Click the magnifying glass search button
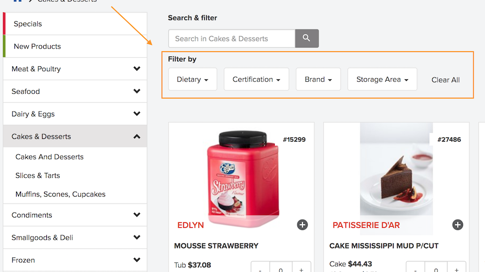This screenshot has height=272, width=485. [x=307, y=38]
